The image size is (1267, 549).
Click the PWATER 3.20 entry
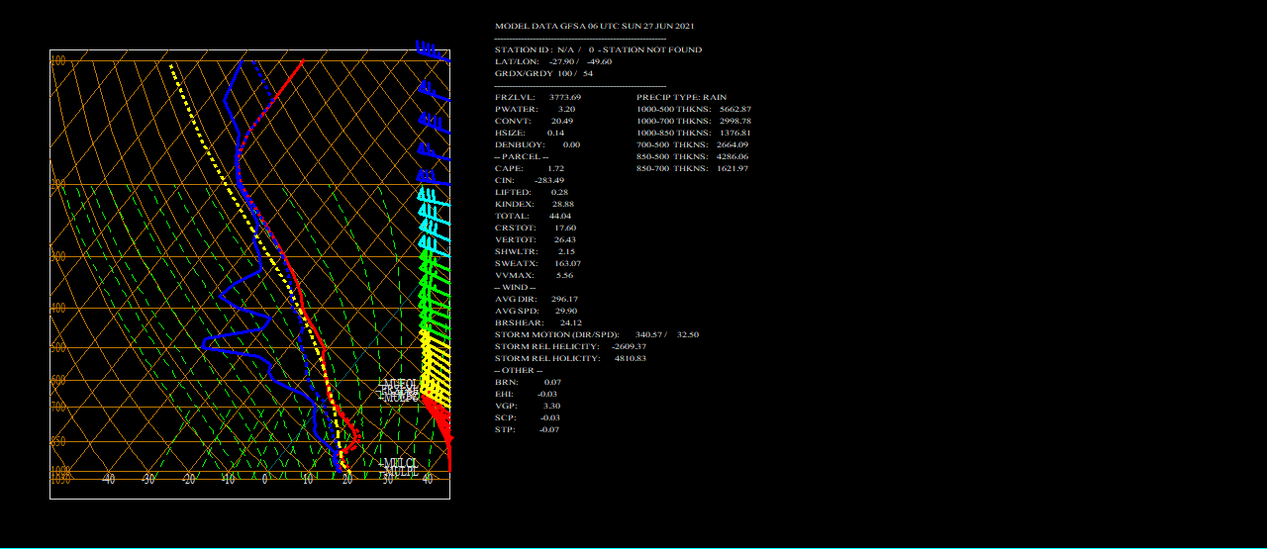coord(535,109)
